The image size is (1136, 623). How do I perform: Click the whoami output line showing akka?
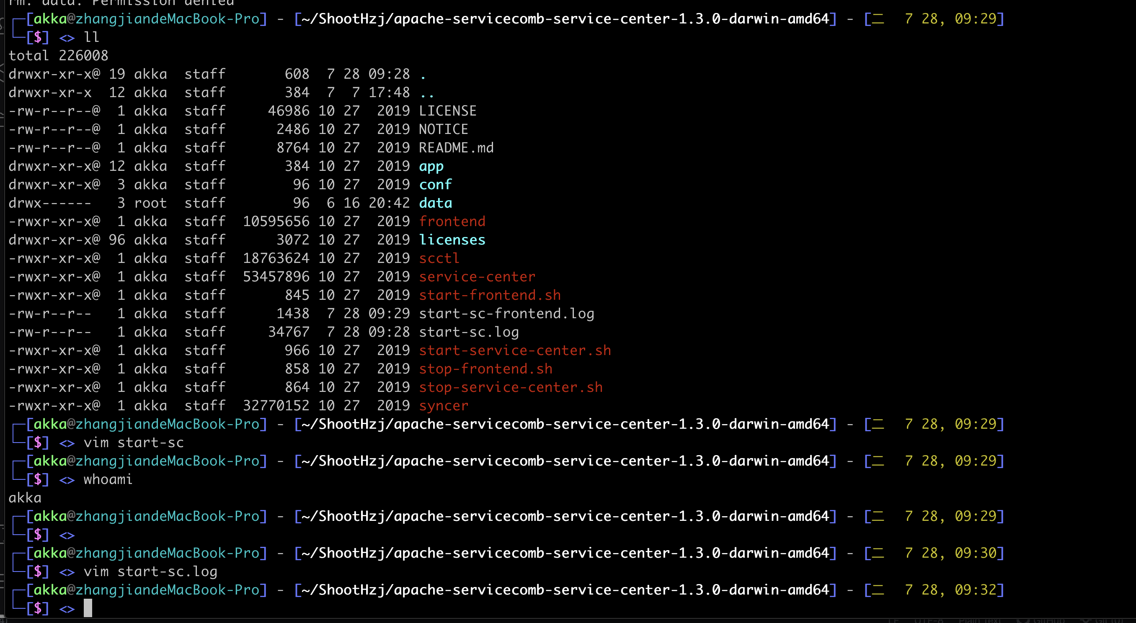click(25, 497)
